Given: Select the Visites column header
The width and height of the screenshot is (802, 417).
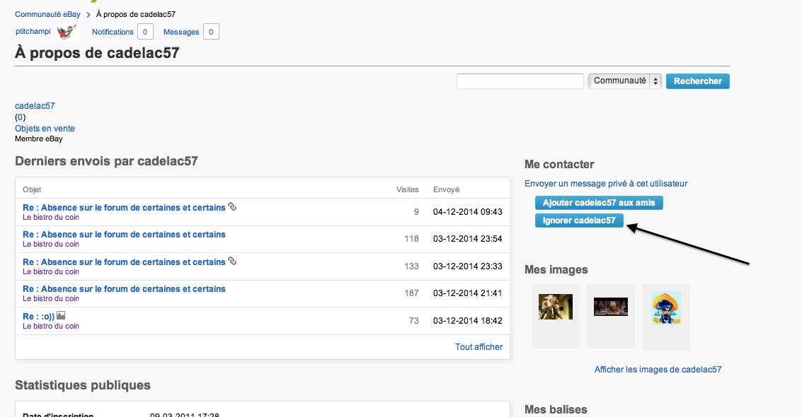Looking at the screenshot, I should (x=407, y=189).
